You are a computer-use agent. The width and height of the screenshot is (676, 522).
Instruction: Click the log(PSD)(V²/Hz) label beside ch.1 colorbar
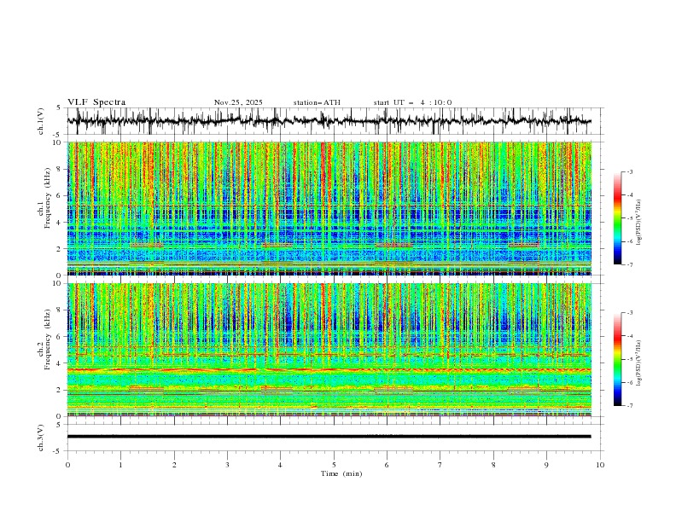click(x=639, y=223)
